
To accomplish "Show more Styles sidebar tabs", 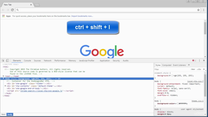I will (189, 65).
